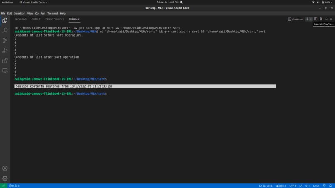Open Ubuntu Activities overview
Viewport: 335px width, 188px height.
(x=7, y=2)
